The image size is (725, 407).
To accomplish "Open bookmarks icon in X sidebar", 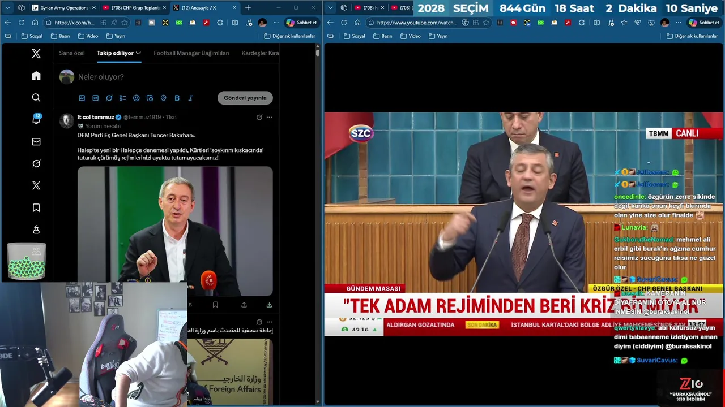I will pos(36,208).
